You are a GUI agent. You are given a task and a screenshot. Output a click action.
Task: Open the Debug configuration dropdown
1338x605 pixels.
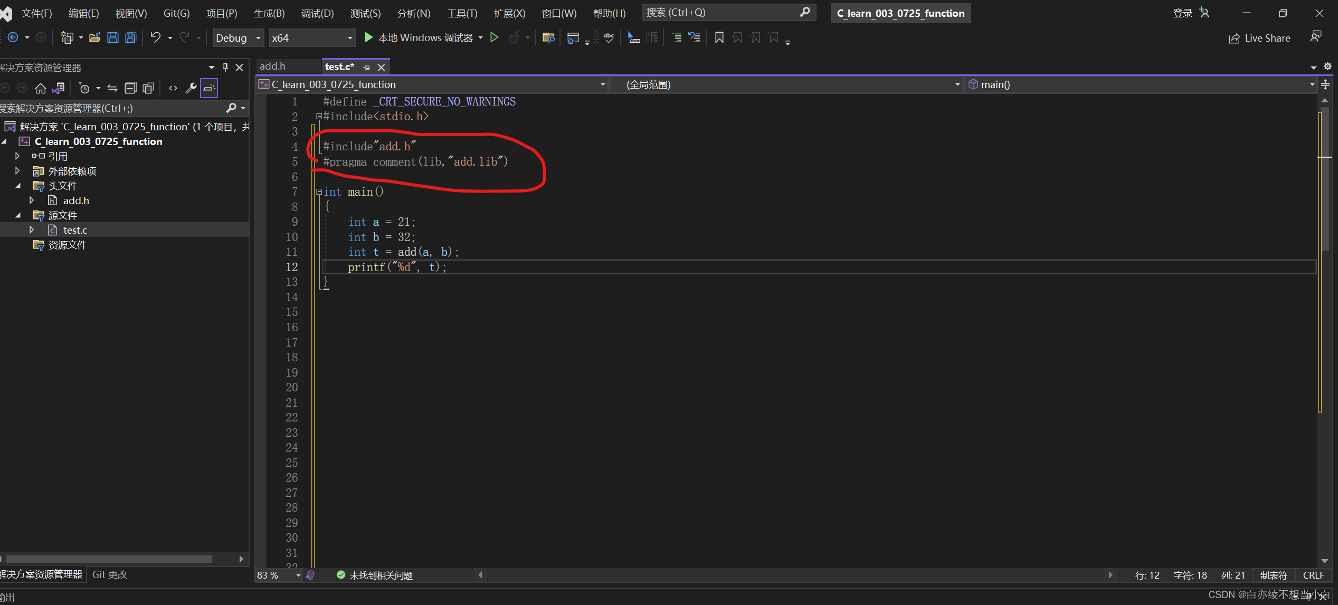click(238, 38)
